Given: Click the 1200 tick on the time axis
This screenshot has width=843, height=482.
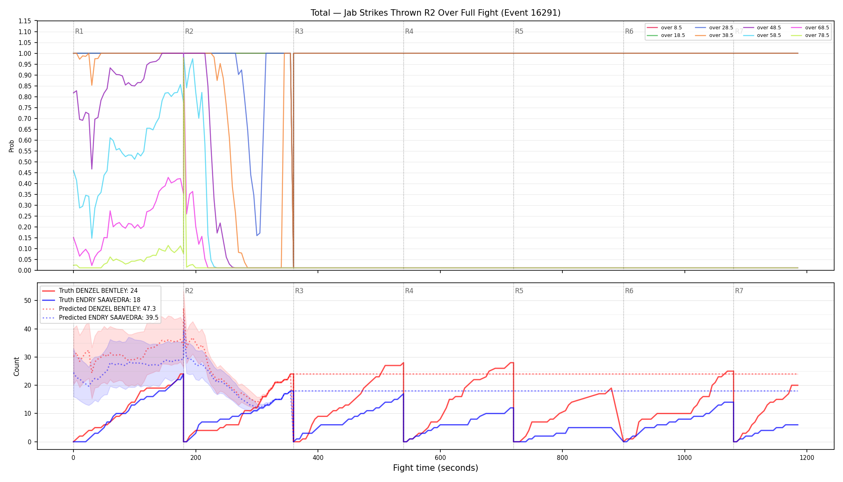Looking at the screenshot, I should click(807, 457).
